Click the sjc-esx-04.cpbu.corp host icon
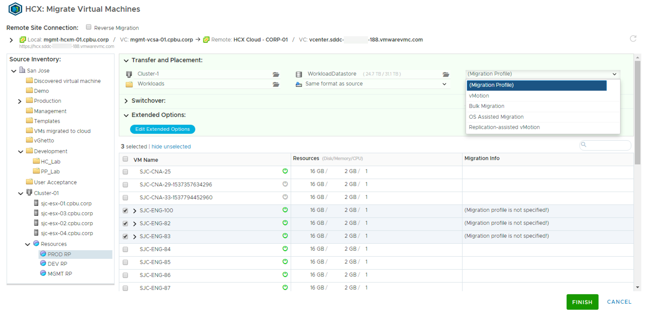The width and height of the screenshot is (647, 315). [x=36, y=233]
